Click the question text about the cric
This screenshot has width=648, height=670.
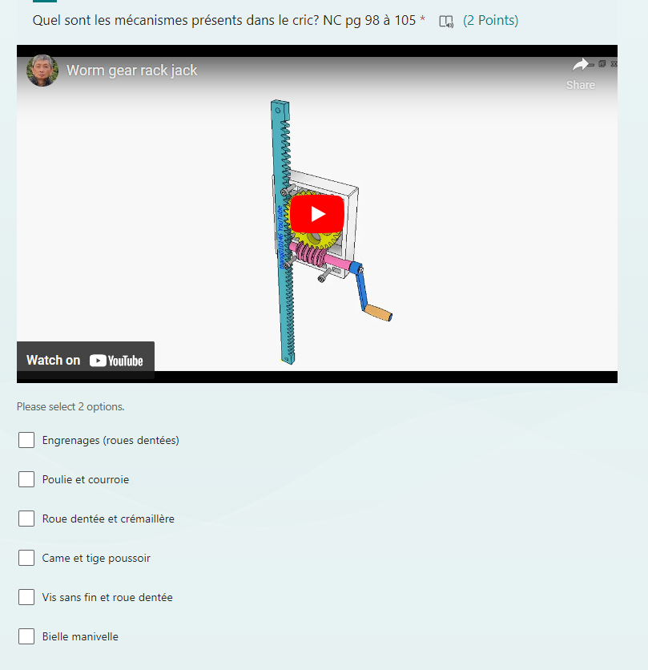[224, 20]
